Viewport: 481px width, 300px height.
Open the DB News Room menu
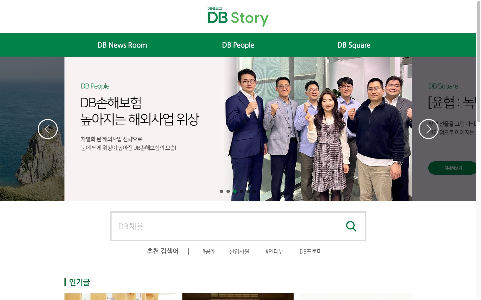tap(122, 45)
